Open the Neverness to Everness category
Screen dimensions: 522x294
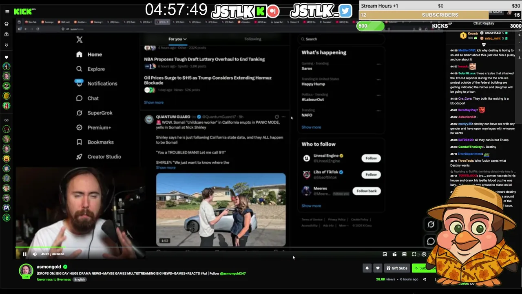pos(54,280)
